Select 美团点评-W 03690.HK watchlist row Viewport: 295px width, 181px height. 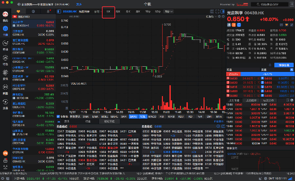pos(33,78)
